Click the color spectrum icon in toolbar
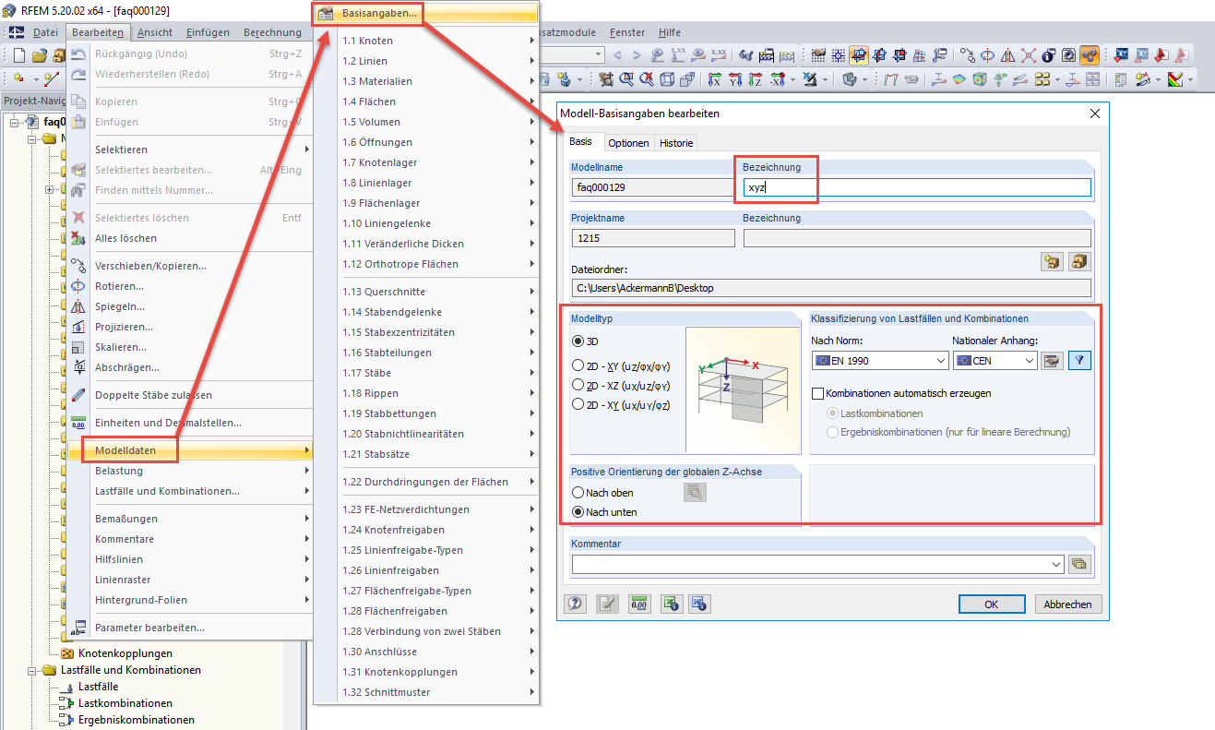The height and width of the screenshot is (730, 1215). point(1175,80)
